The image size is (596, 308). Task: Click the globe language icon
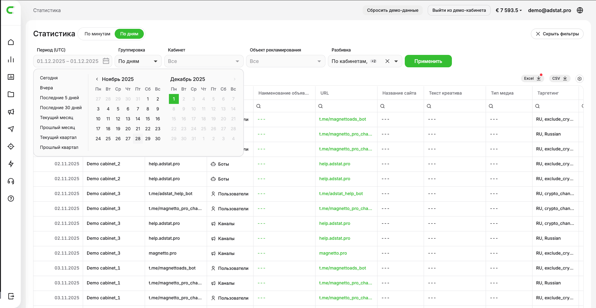pos(580,10)
